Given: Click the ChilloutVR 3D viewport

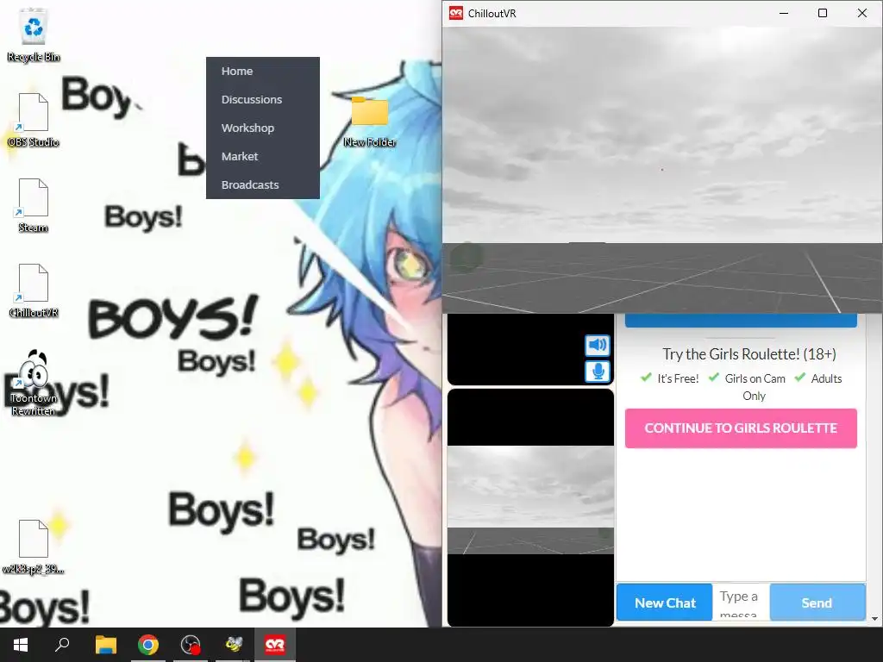Looking at the screenshot, I should [x=662, y=170].
